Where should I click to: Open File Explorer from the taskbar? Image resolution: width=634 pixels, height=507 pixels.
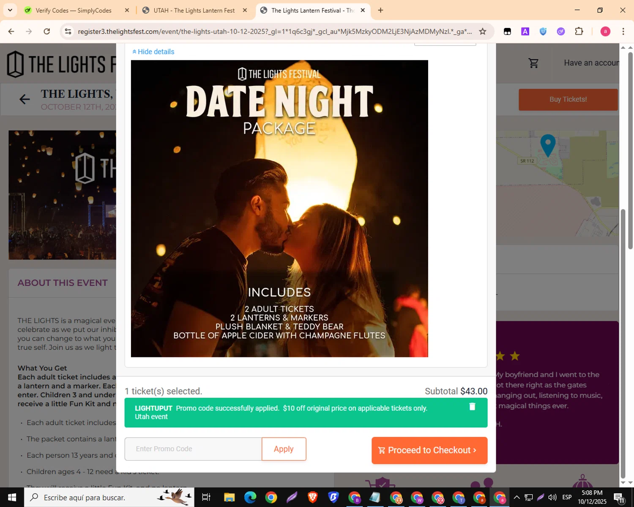coord(229,497)
